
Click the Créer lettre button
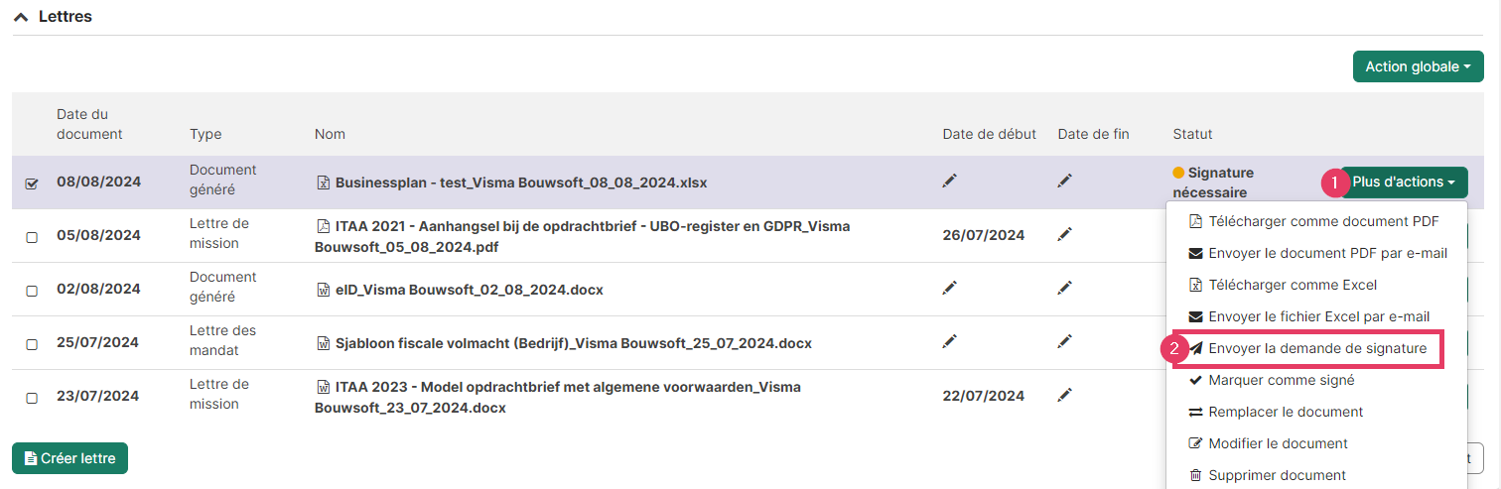(x=69, y=458)
